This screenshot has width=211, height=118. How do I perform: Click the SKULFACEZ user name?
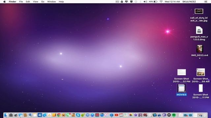189,2
